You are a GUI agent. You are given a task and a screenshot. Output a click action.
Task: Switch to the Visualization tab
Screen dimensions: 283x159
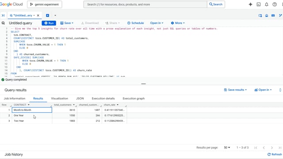click(60, 98)
